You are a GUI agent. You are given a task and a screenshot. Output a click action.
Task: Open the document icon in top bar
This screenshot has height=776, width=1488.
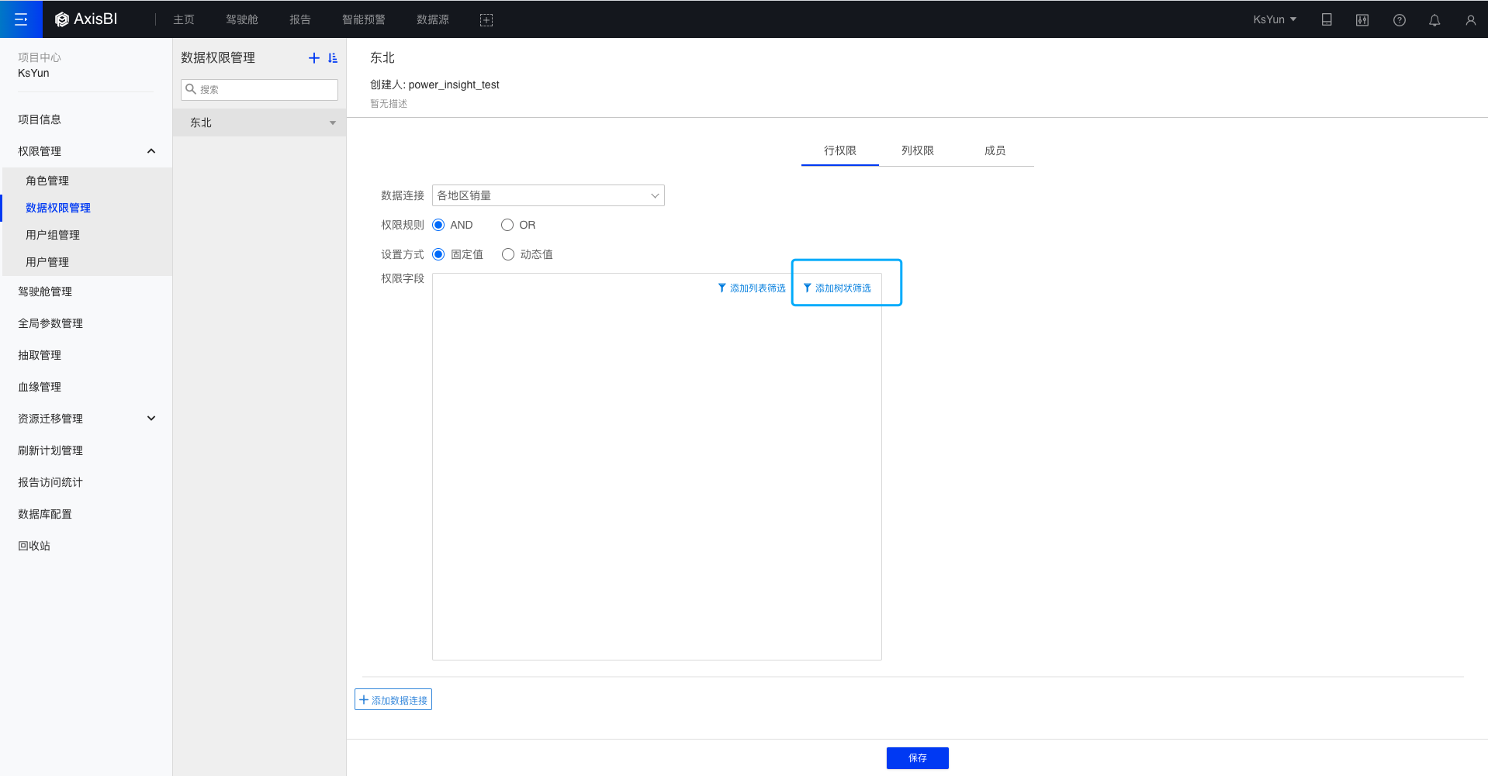(x=1327, y=20)
